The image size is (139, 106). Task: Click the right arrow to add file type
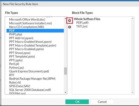[x=70, y=21]
